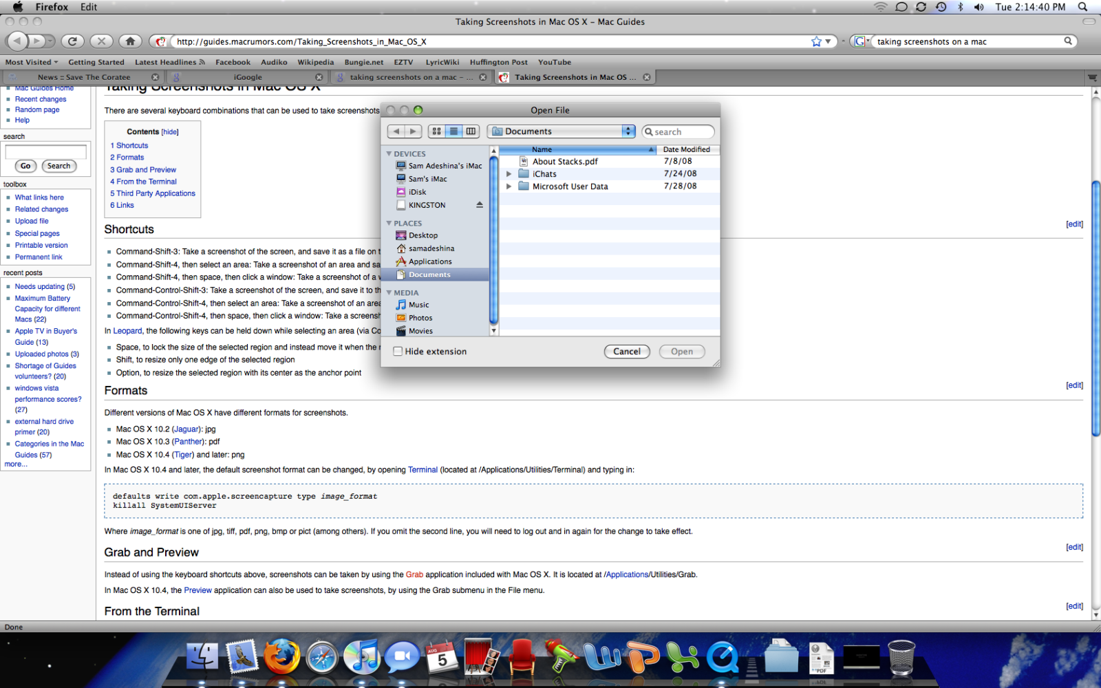The image size is (1101, 688).
Task: Click the search magnifier in Firefox search bar
Action: coord(1068,41)
